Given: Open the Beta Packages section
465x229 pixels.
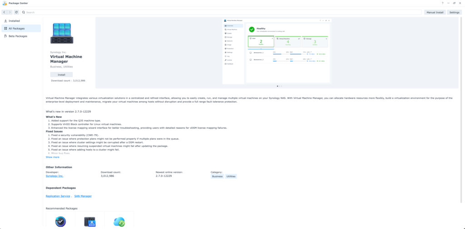Looking at the screenshot, I should [x=18, y=36].
